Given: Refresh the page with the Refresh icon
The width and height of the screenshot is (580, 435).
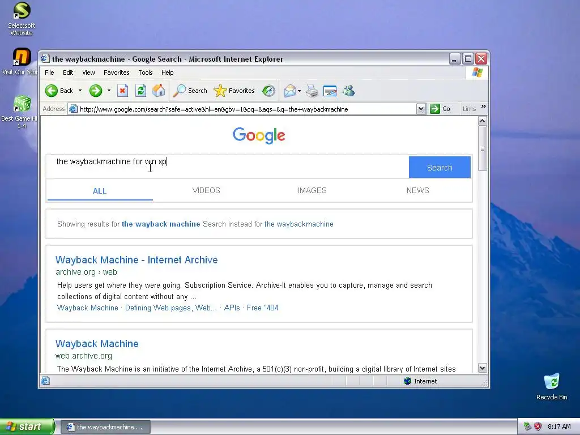Looking at the screenshot, I should [140, 91].
